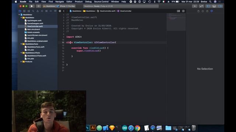Open the Product menu
This screenshot has width=236, height=132.
pyautogui.click(x=79, y=1)
